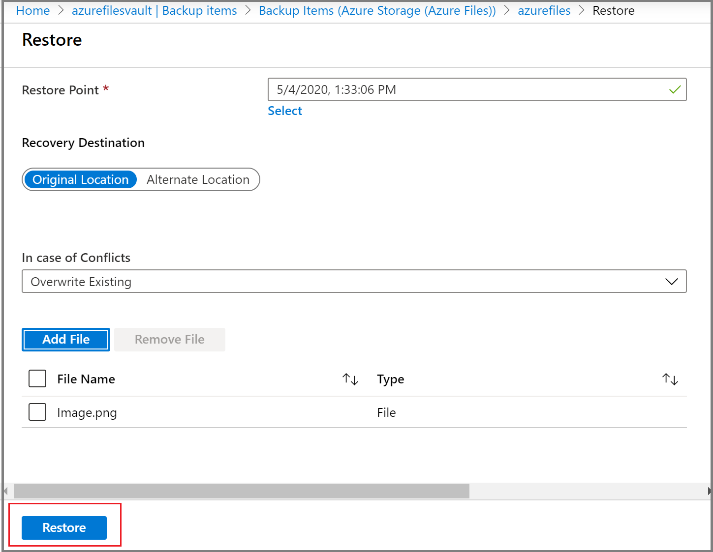This screenshot has height=552, width=713.
Task: Start the Restore operation
Action: click(x=64, y=527)
